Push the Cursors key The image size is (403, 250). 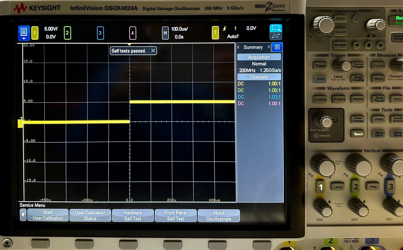pos(379,65)
